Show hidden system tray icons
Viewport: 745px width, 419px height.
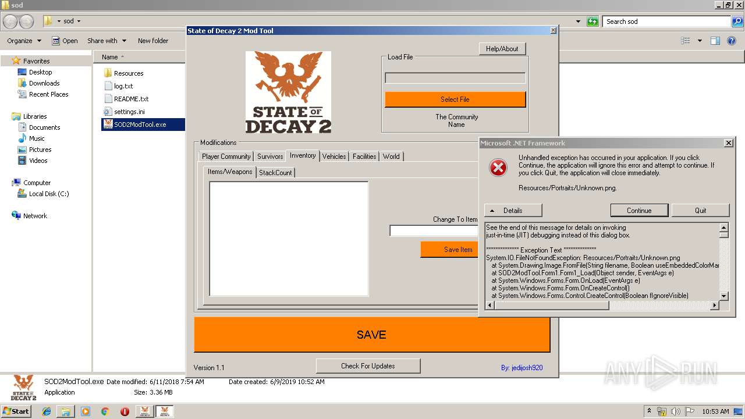[x=650, y=411]
